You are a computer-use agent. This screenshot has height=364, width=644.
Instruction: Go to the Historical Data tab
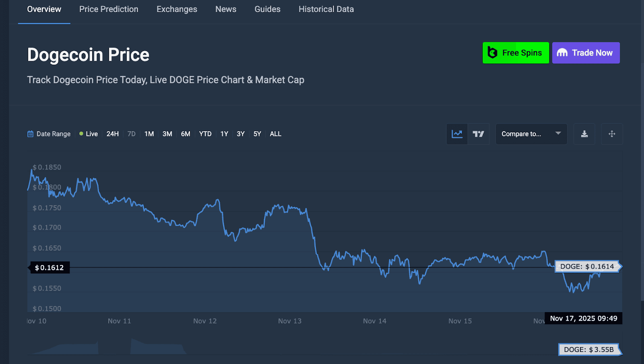tap(326, 9)
